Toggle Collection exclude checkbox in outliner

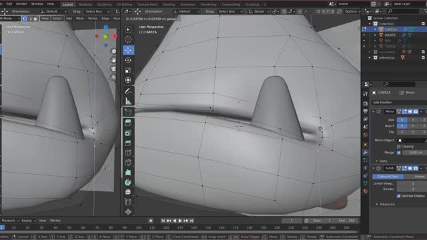pos(423,24)
